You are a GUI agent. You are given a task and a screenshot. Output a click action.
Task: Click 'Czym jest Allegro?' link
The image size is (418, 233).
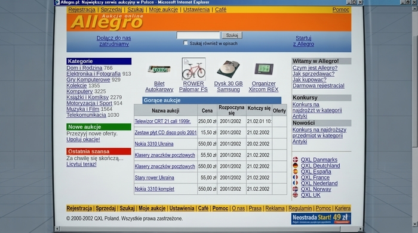[315, 68]
